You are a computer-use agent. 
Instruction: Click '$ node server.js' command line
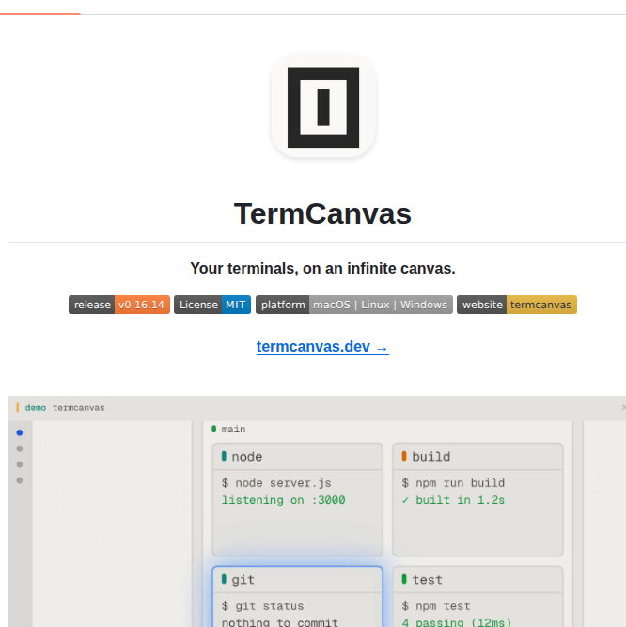276,483
